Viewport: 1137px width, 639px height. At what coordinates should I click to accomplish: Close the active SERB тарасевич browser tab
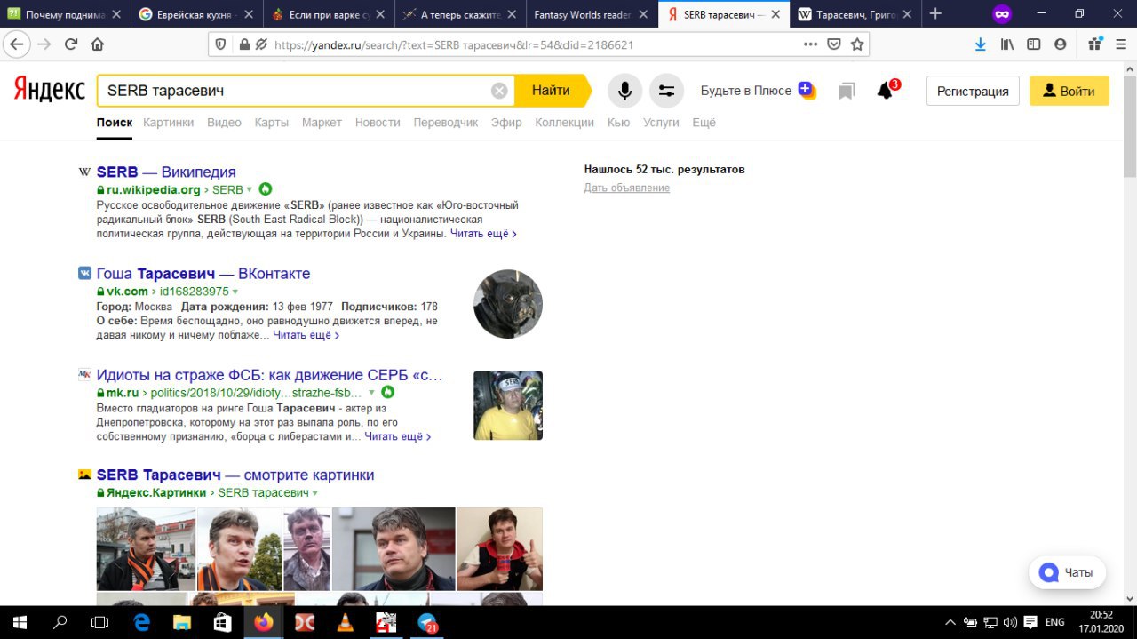click(775, 14)
